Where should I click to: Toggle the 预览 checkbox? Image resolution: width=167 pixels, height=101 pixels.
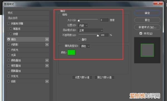pyautogui.click(x=141, y=33)
